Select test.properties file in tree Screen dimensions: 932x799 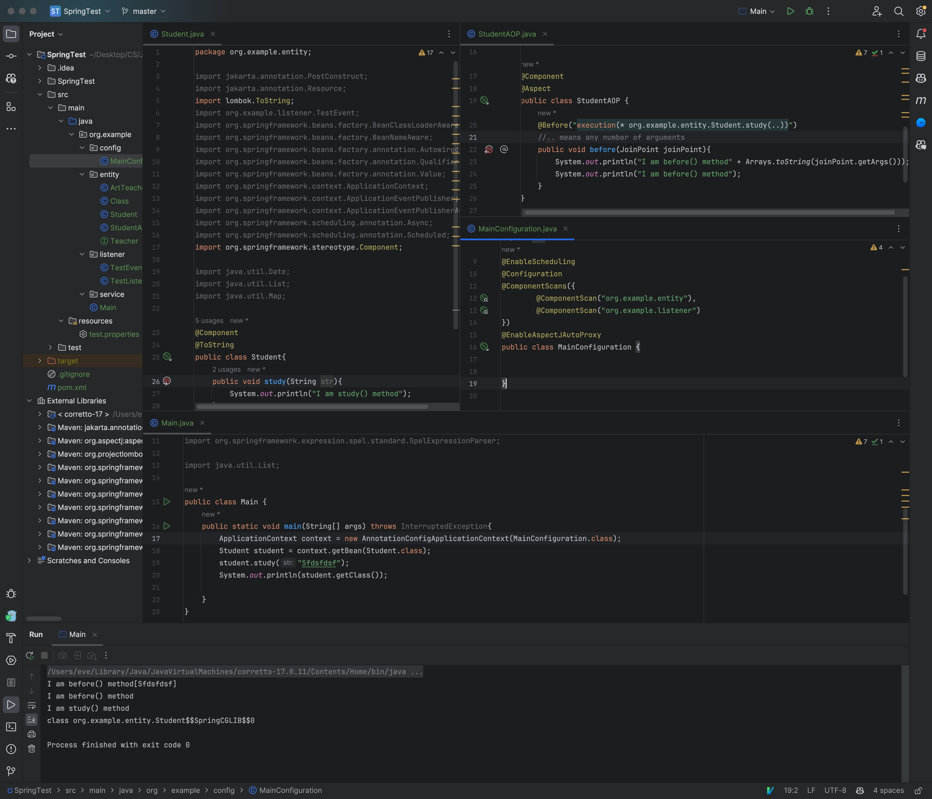[109, 334]
